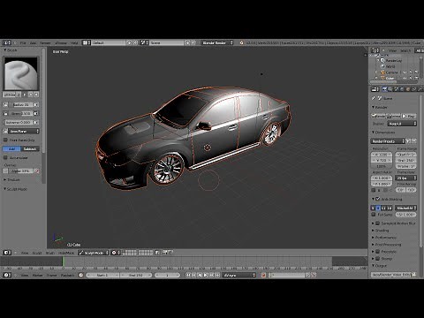Open the Render menu in top bar
The width and height of the screenshot is (424, 318).
45,43
